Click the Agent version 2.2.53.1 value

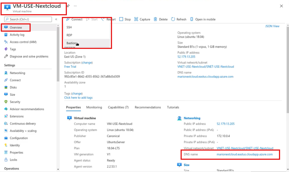tap(112, 166)
